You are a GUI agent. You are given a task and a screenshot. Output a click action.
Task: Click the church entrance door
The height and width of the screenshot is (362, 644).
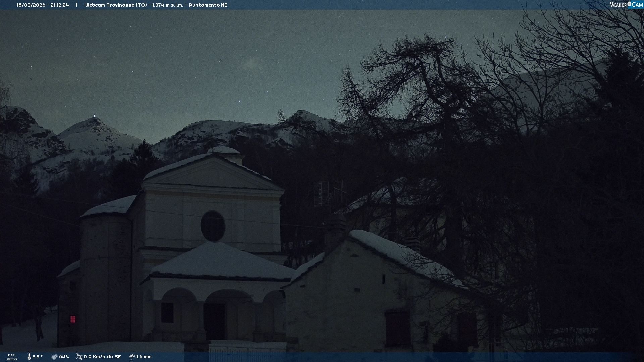coord(215,321)
